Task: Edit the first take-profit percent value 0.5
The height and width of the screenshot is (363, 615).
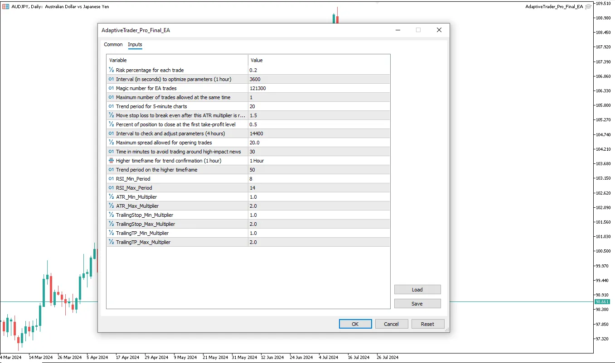Action: pos(319,124)
